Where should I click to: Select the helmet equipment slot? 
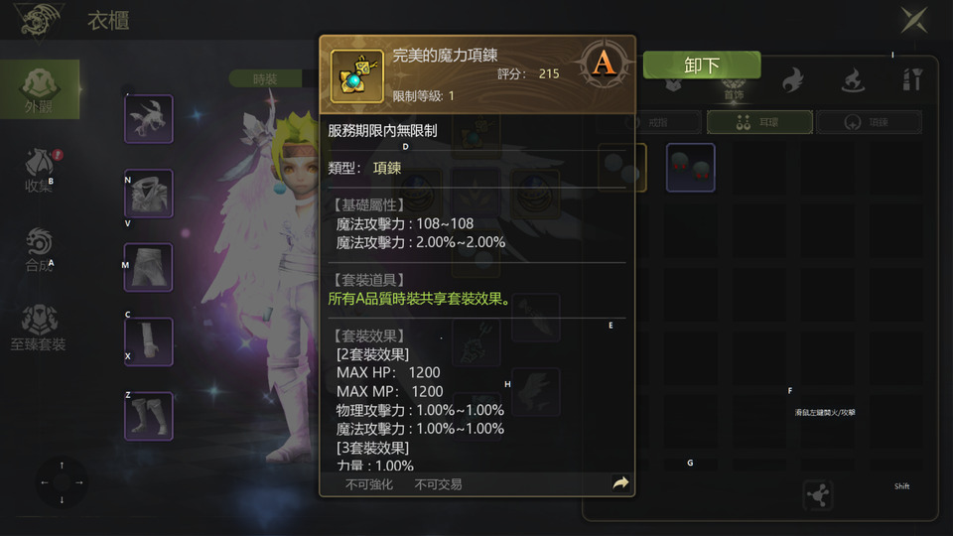coord(149,119)
